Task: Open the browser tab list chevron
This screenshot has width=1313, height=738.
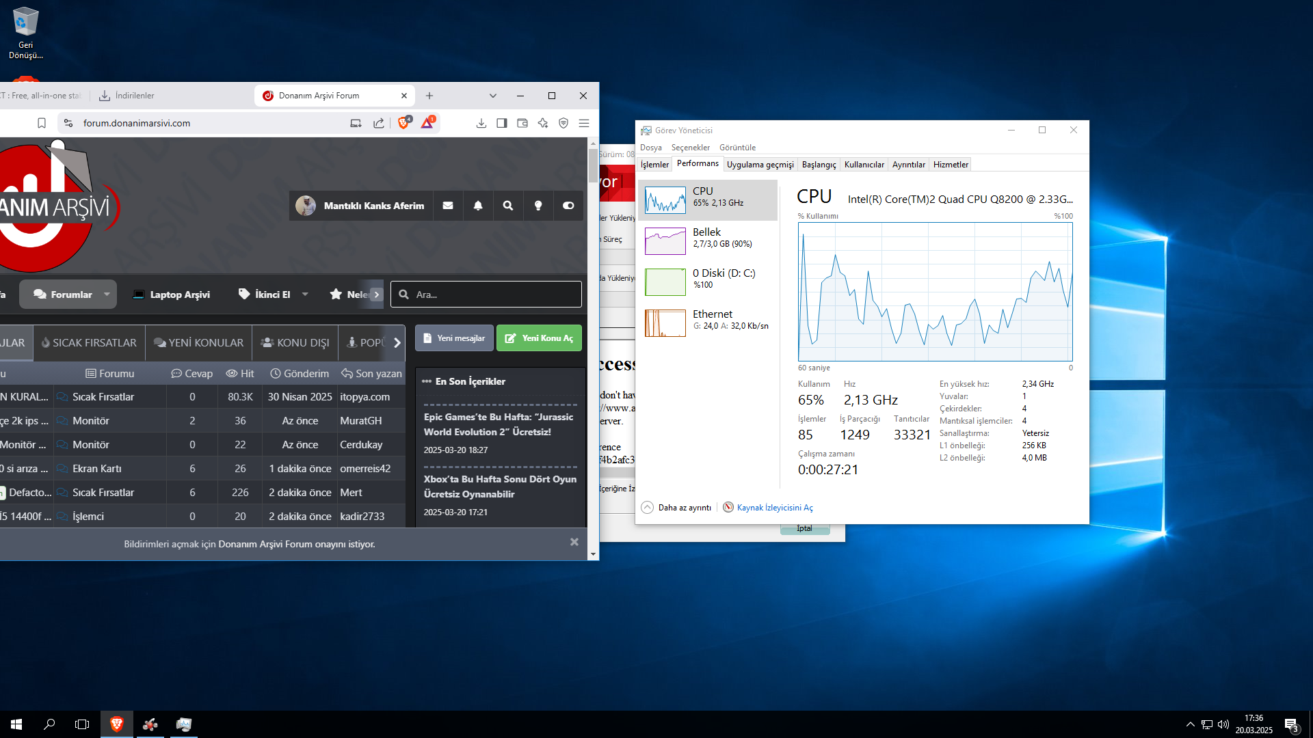Action: (493, 96)
